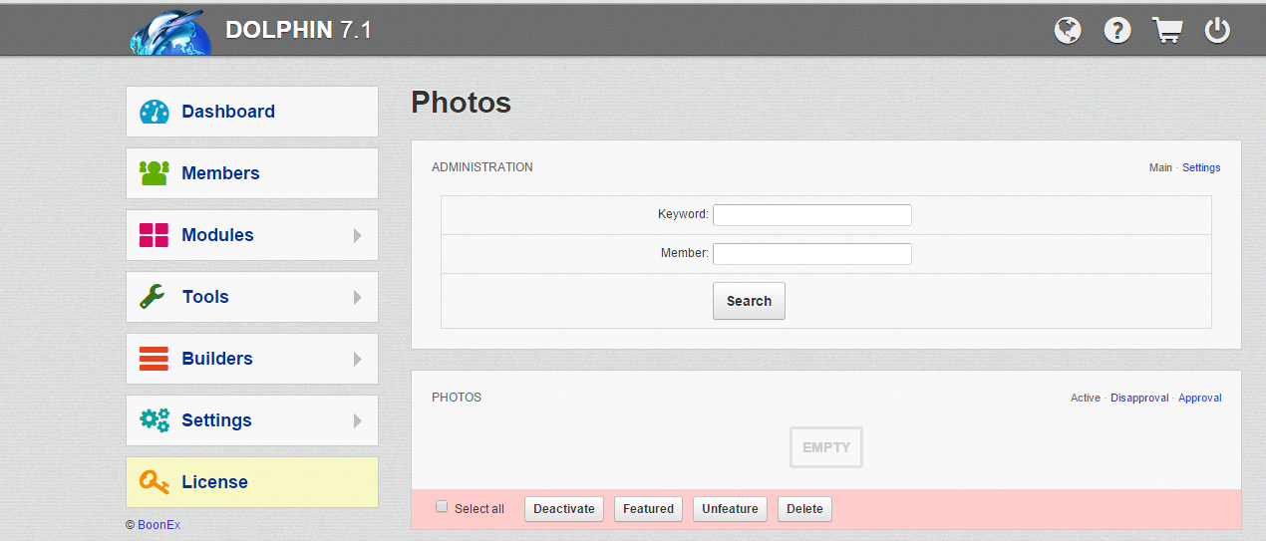Click the Dashboard gauge icon
This screenshot has width=1266, height=541.
[155, 112]
